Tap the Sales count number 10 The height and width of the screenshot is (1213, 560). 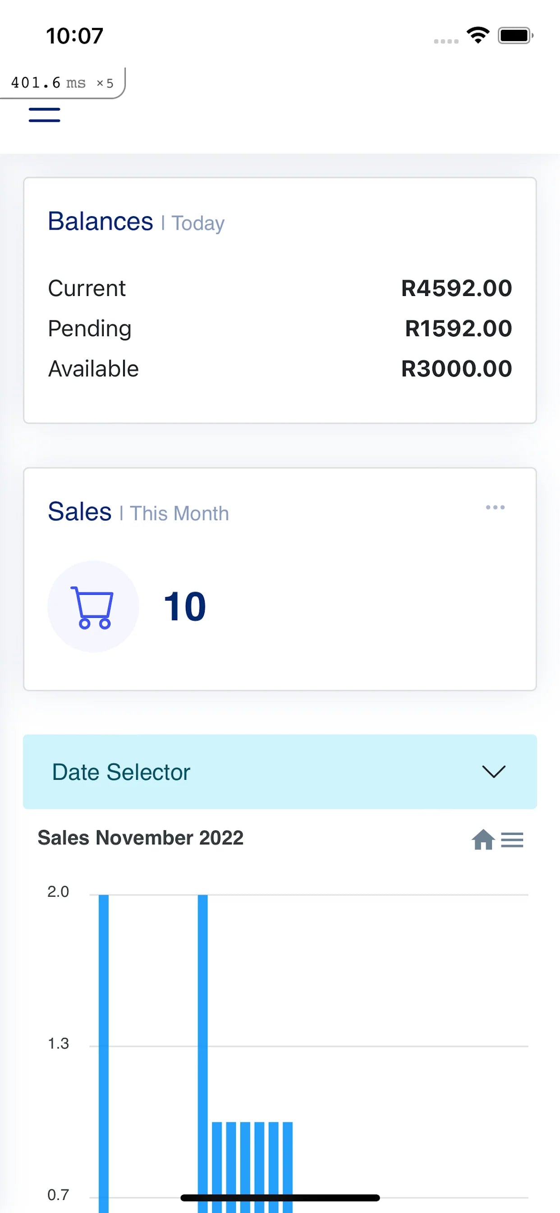pyautogui.click(x=184, y=606)
